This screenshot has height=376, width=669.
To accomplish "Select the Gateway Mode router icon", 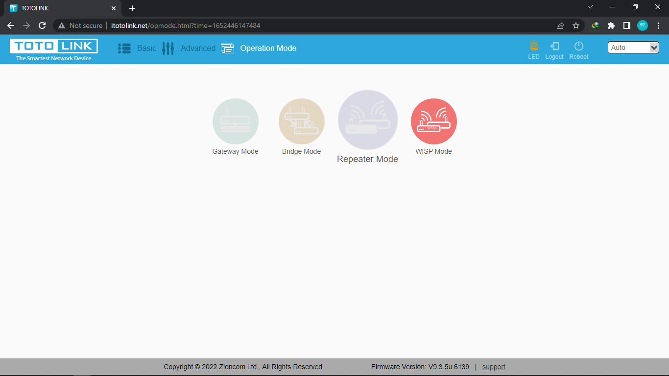I will [x=236, y=121].
